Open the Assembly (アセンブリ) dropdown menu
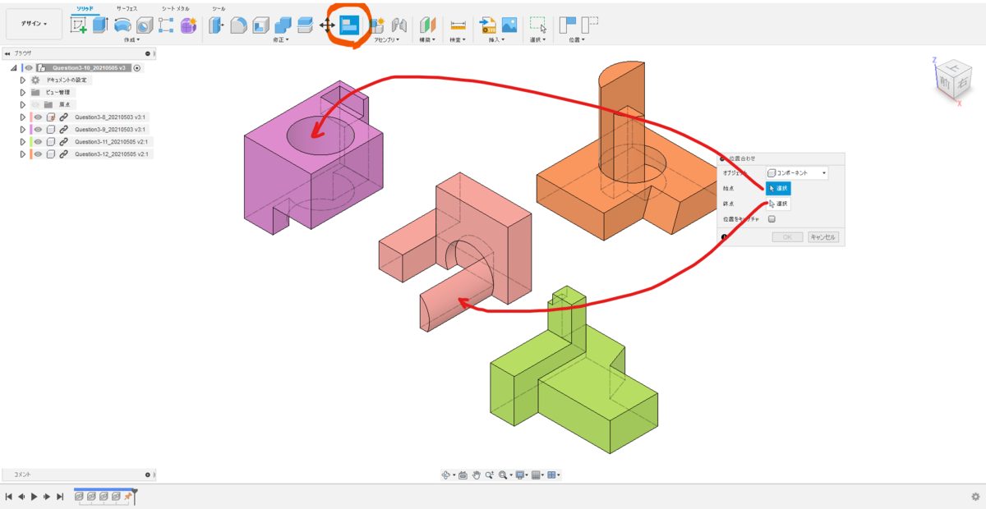This screenshot has width=986, height=509. pos(386,39)
